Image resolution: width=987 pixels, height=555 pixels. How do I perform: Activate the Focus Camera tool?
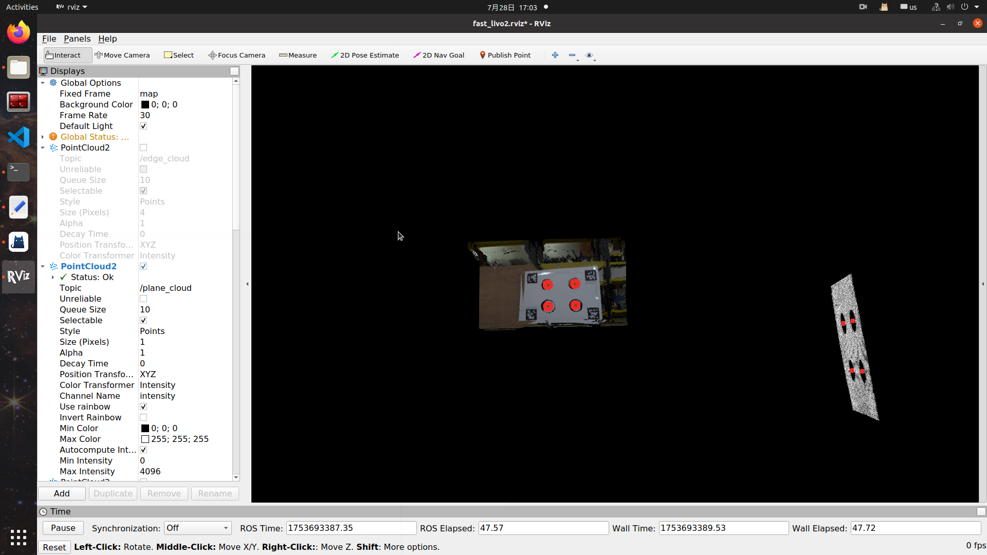pos(236,55)
